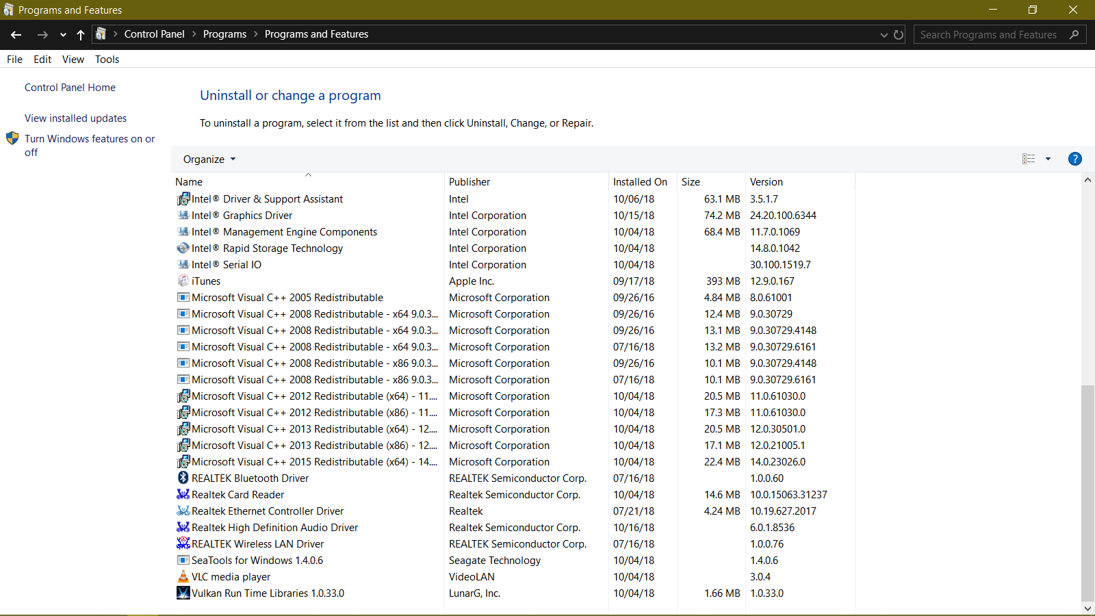Click the version value 9.0.30729
Screen dimensions: 1095x616
pyautogui.click(x=771, y=314)
